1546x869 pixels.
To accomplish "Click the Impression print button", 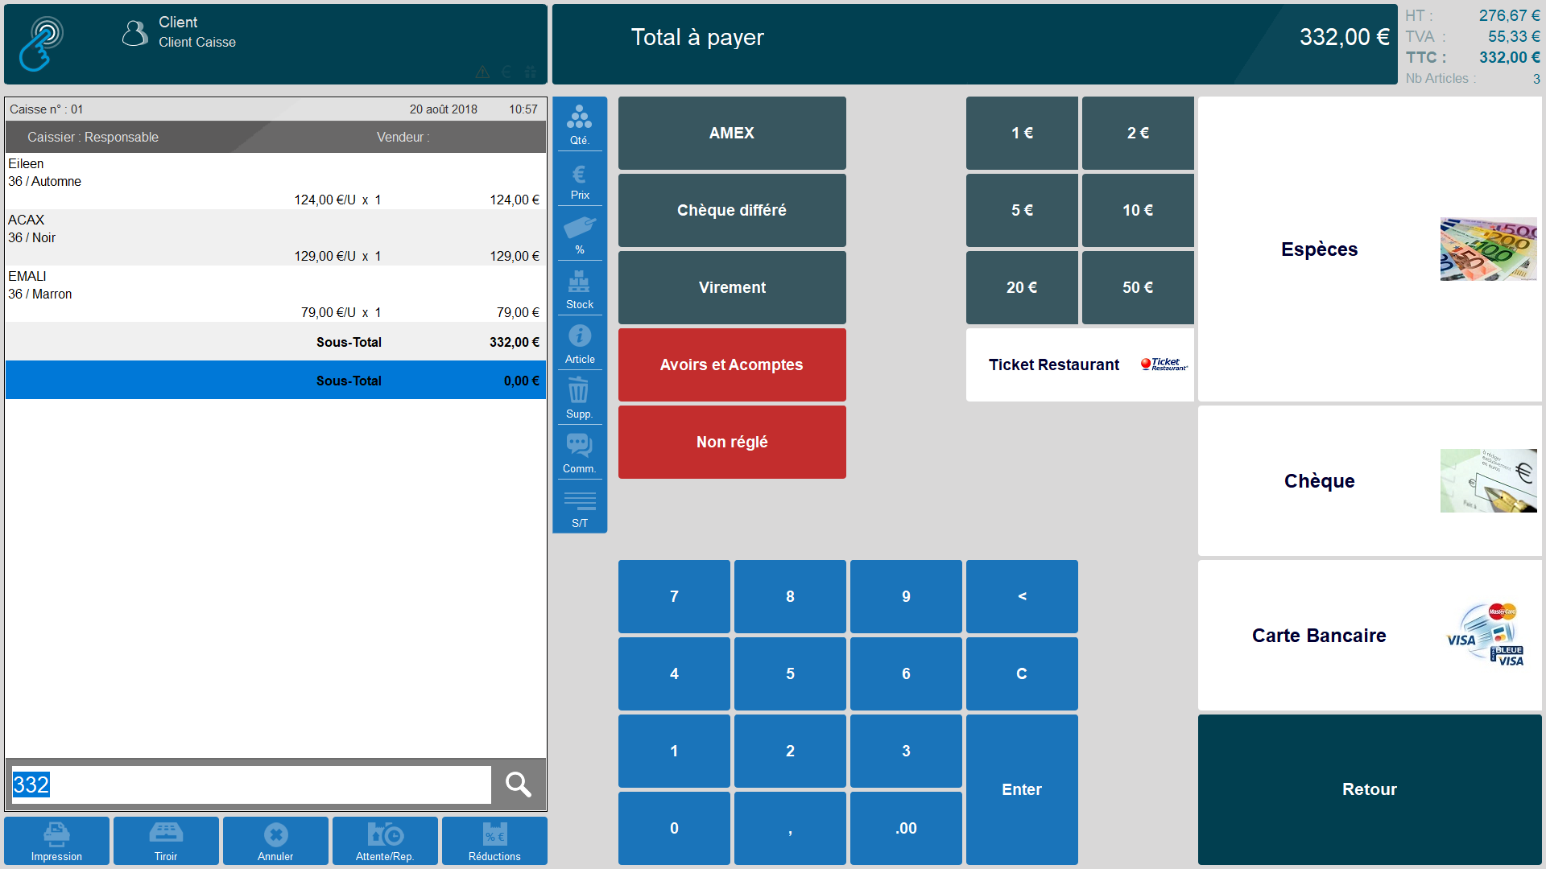I will click(56, 841).
